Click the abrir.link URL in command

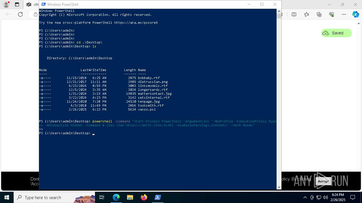pyautogui.click(x=150, y=125)
